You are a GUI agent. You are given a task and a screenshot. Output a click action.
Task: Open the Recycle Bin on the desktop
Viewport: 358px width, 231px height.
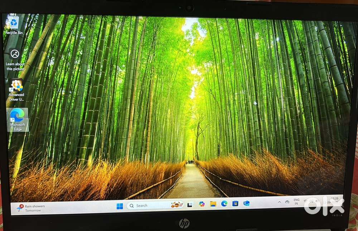click(14, 22)
